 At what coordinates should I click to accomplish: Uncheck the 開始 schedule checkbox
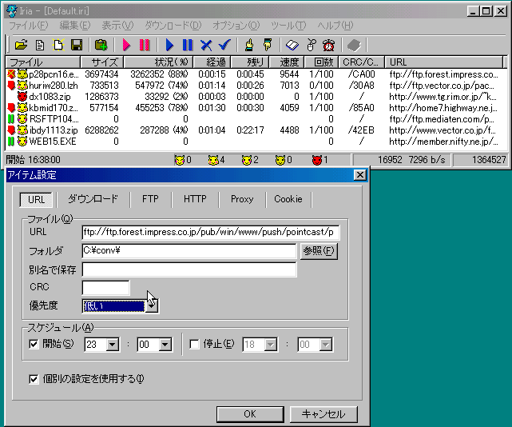[x=34, y=344]
